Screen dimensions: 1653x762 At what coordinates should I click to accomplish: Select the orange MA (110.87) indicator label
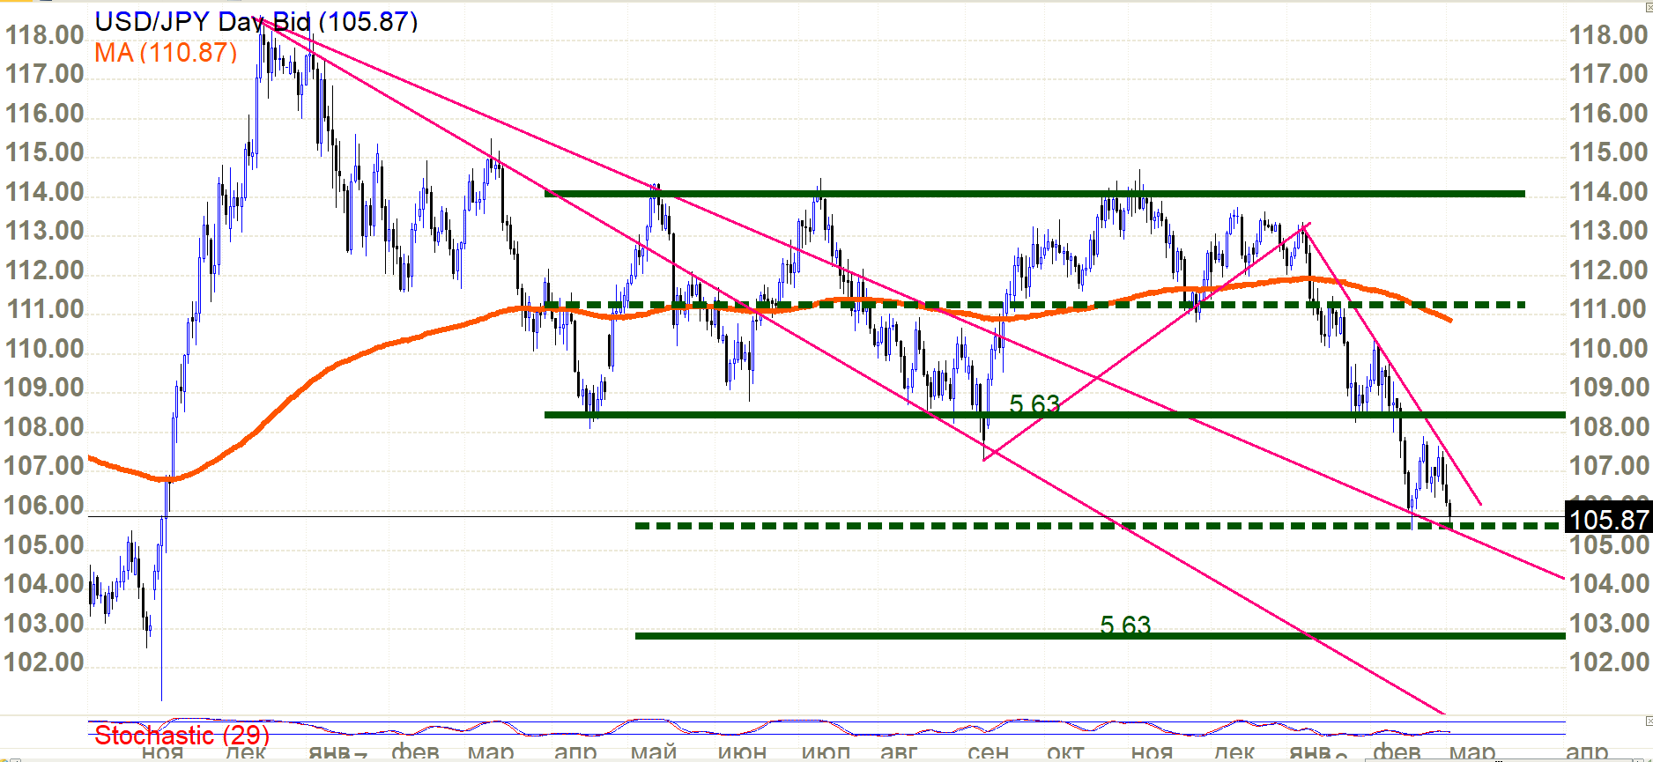point(166,53)
